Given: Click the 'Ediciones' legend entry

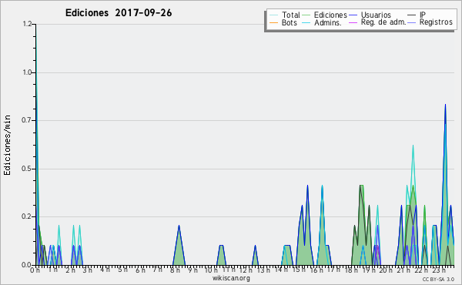Looking at the screenshot, I should [x=325, y=15].
